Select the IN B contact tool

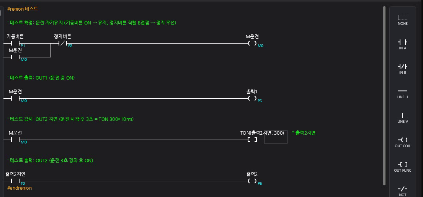402,69
